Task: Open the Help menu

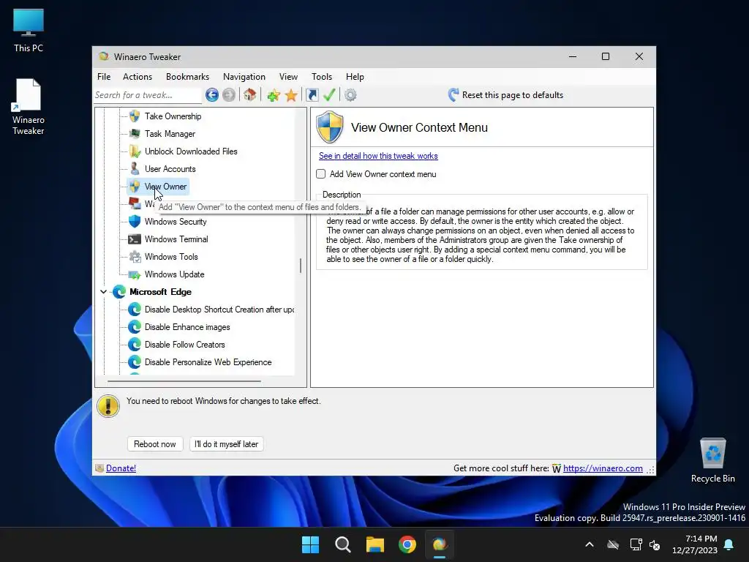Action: pos(355,76)
